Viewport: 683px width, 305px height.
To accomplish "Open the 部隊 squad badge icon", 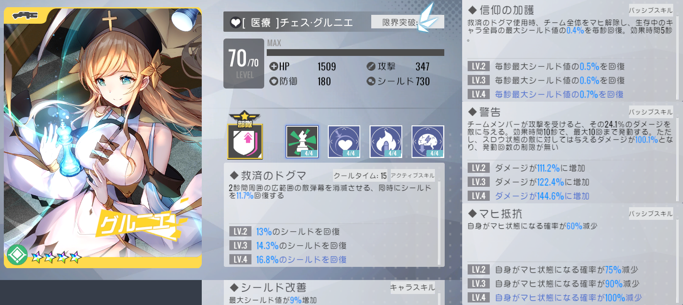I will pyautogui.click(x=245, y=135).
